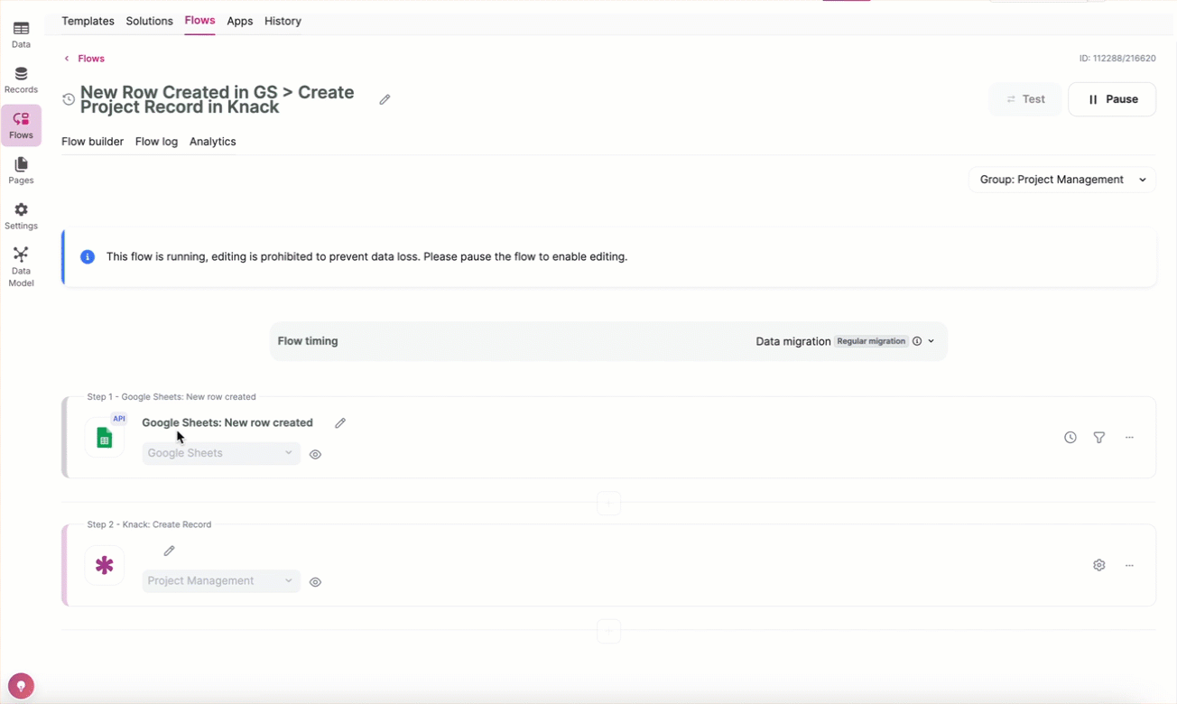Image resolution: width=1177 pixels, height=704 pixels.
Task: Open Step 1 schedule clock icon
Action: coord(1070,438)
